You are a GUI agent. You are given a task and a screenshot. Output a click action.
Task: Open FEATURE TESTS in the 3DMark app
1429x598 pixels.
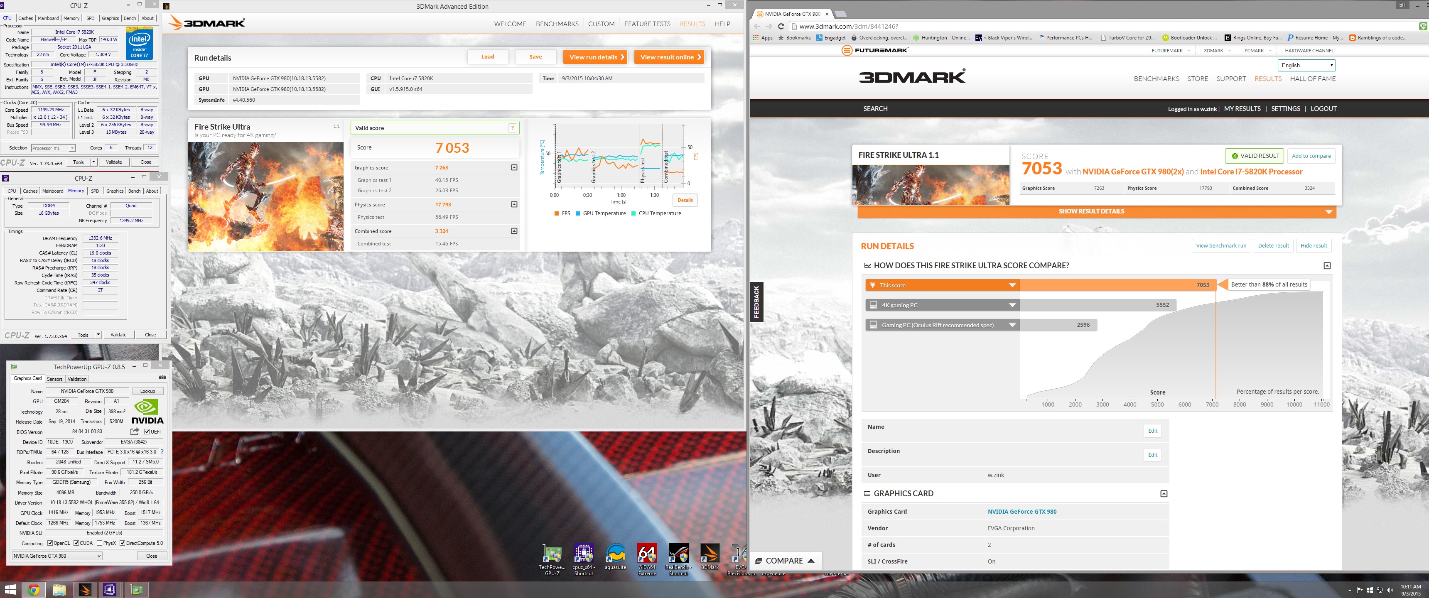pyautogui.click(x=647, y=24)
